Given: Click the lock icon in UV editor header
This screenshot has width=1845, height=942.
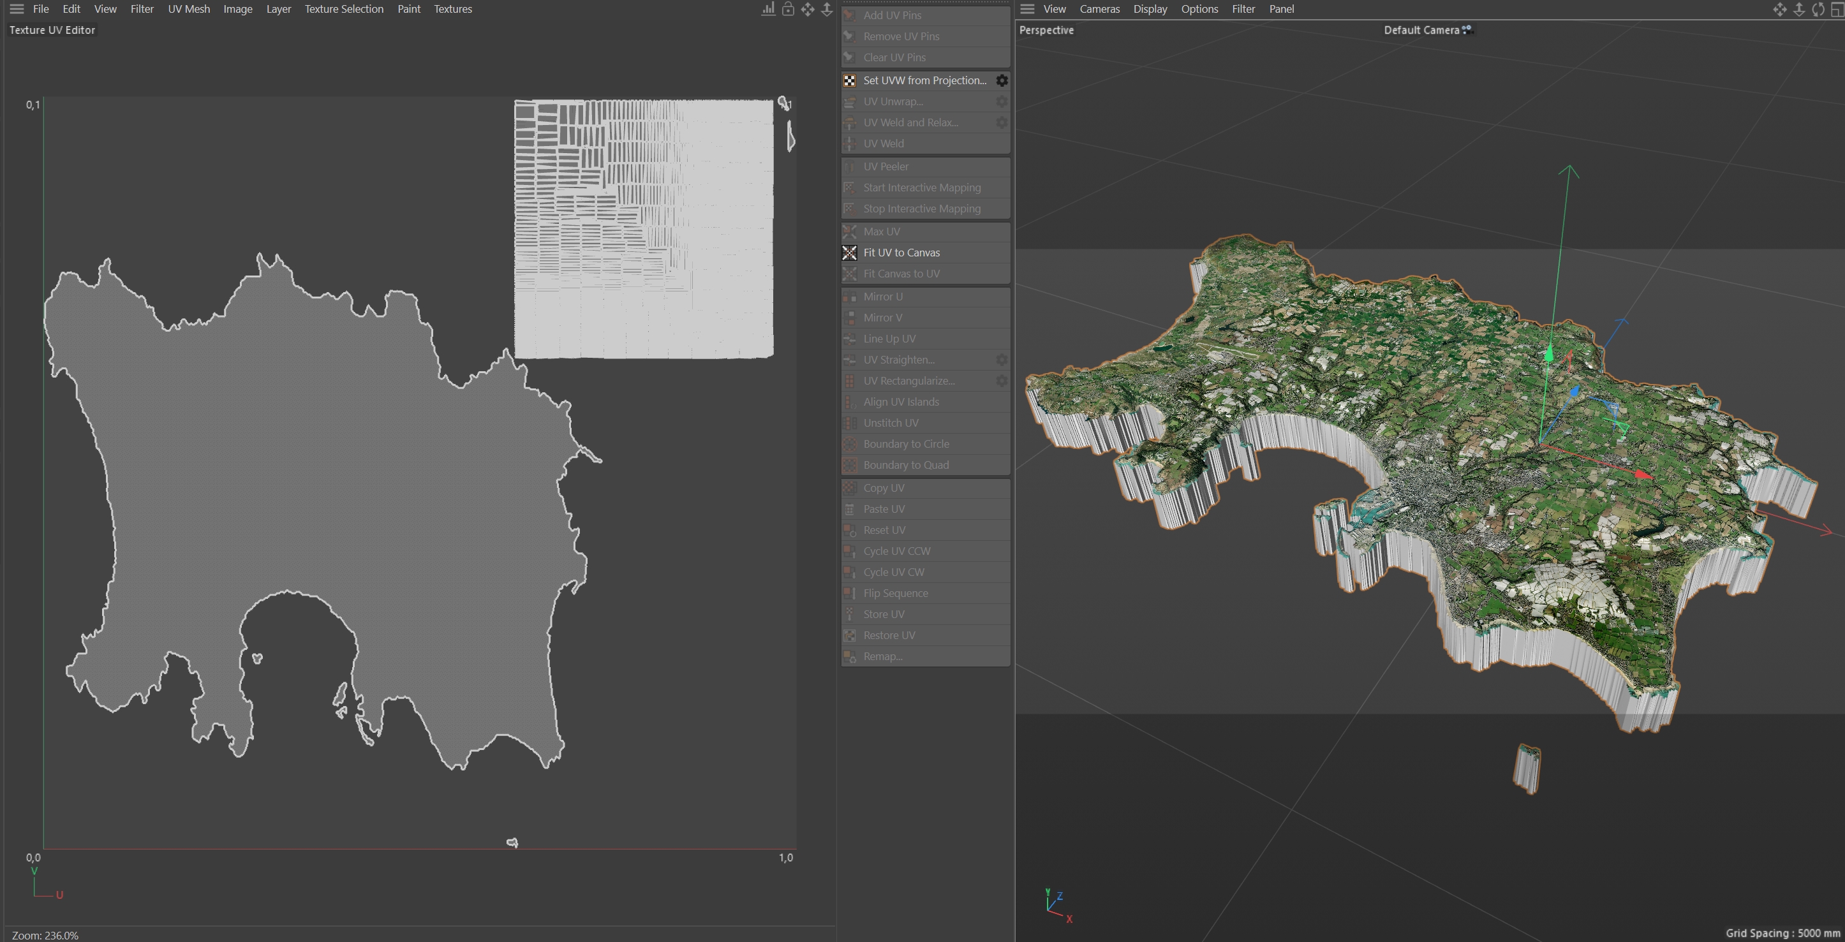Looking at the screenshot, I should (x=787, y=10).
